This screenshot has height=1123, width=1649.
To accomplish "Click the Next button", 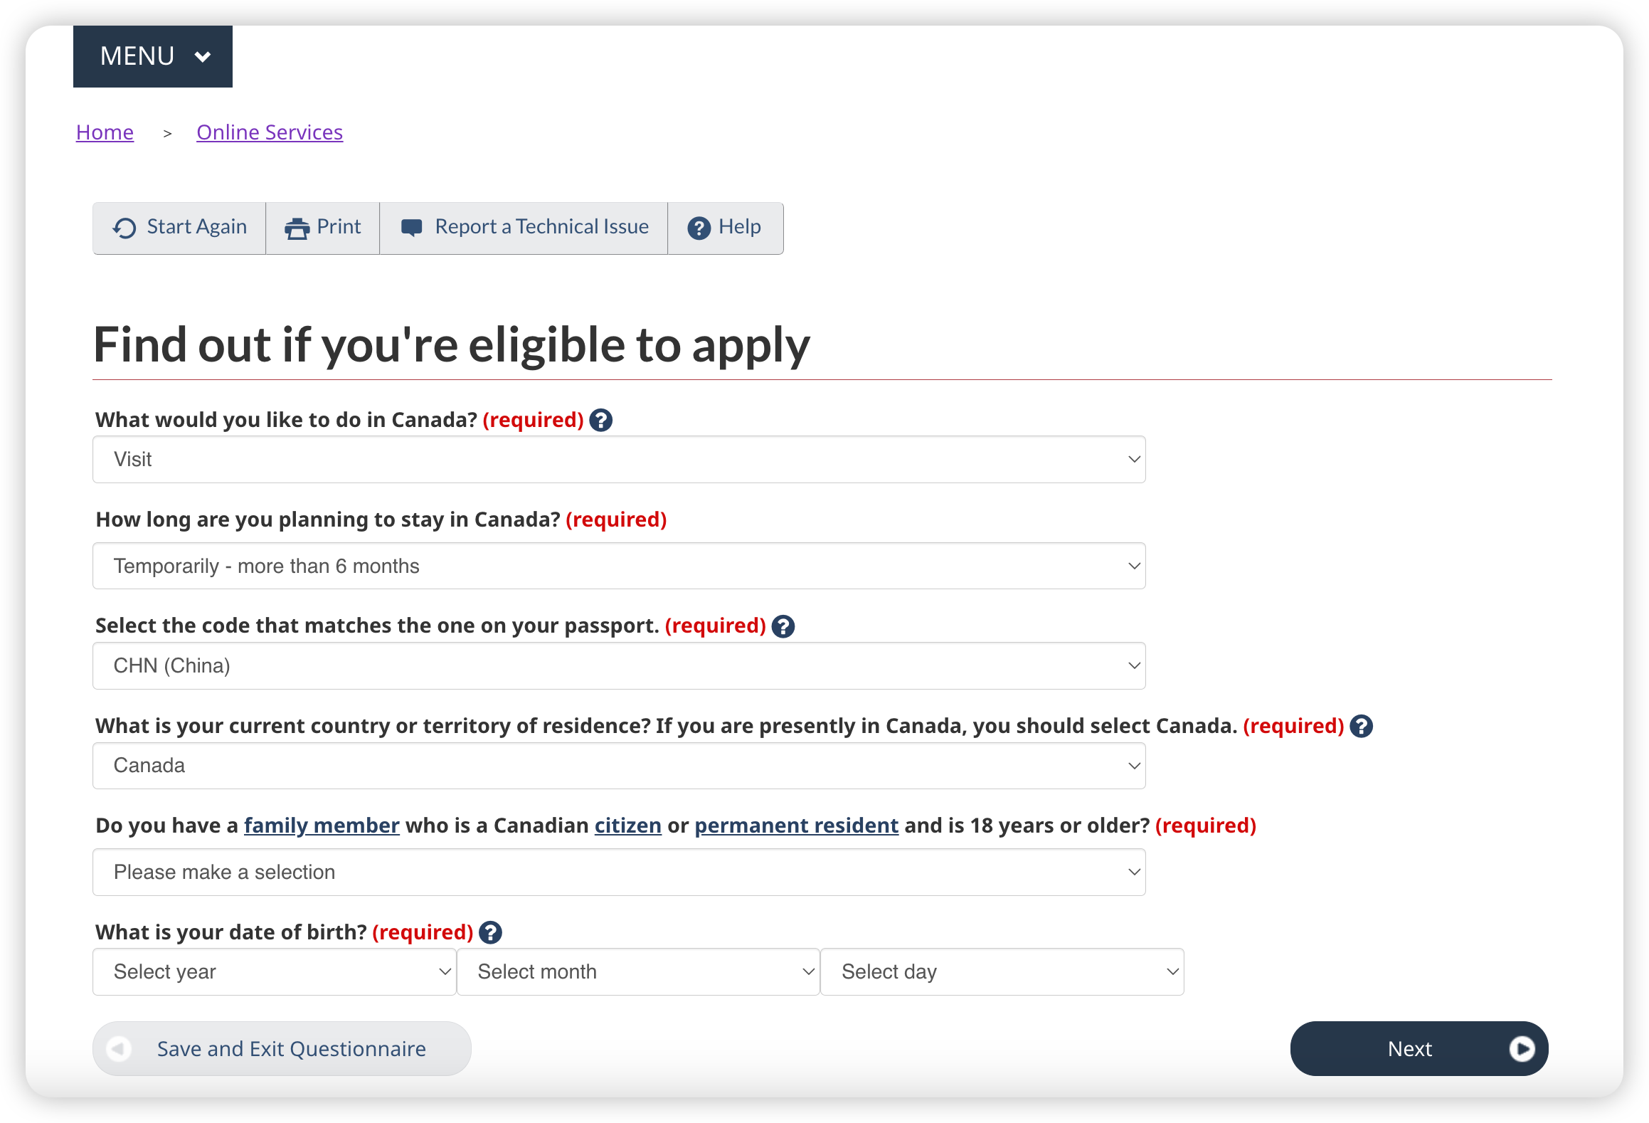I will click(x=1419, y=1049).
